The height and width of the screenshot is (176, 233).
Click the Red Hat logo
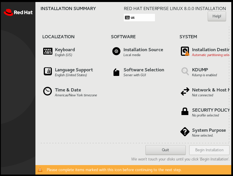(18, 12)
